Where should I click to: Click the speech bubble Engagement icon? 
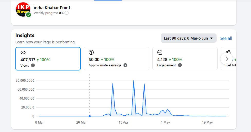point(160,52)
